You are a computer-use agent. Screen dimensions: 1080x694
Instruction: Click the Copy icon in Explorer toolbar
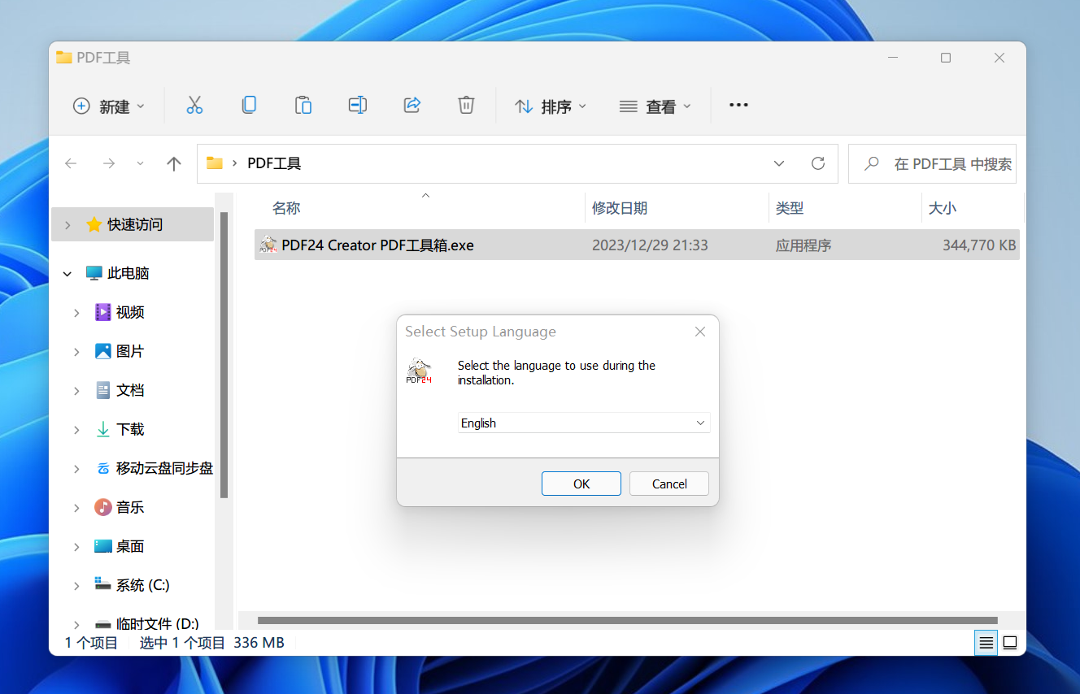[249, 105]
